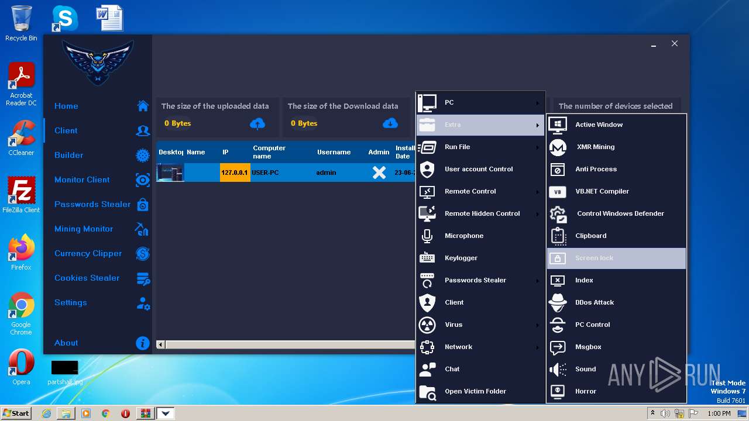Click the client desktop thumbnail preview
749x421 pixels.
pyautogui.click(x=170, y=172)
